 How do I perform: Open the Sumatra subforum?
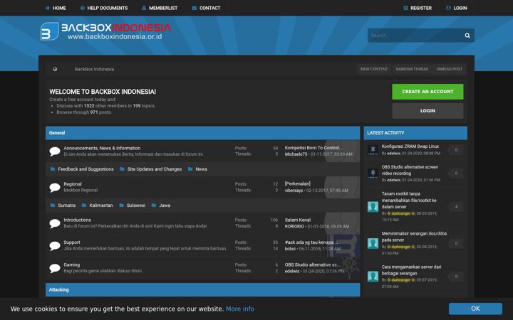(x=67, y=206)
